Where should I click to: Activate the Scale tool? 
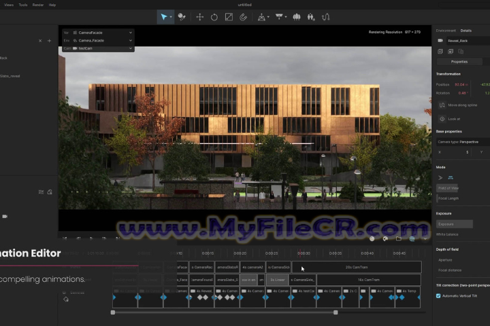[x=229, y=17]
